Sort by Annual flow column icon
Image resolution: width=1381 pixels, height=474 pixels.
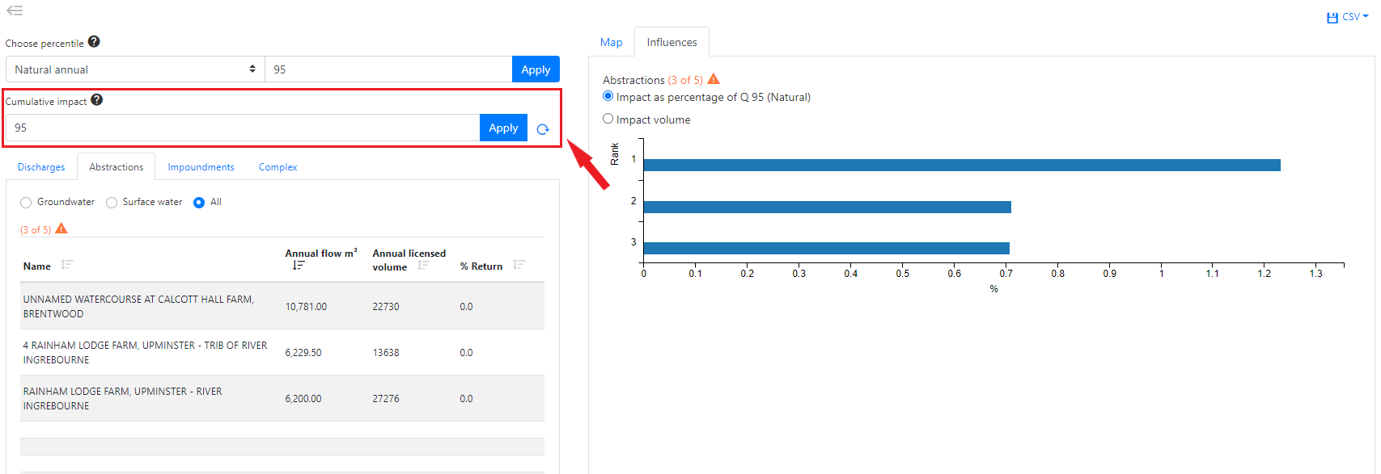tap(299, 266)
